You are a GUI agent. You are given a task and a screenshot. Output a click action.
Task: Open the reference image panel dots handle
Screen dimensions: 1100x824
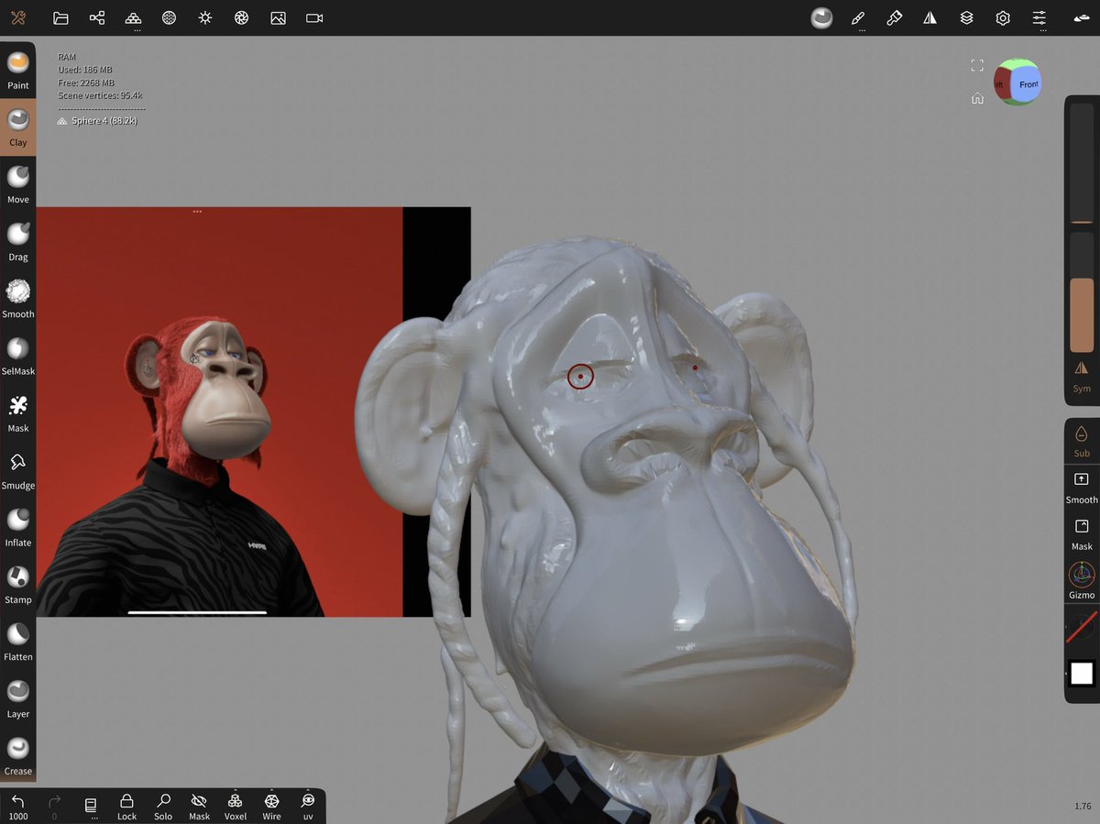click(x=197, y=212)
